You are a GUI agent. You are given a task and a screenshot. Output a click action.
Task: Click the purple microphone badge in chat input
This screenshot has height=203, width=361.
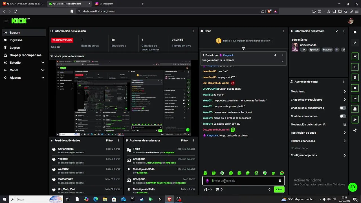tap(207, 181)
